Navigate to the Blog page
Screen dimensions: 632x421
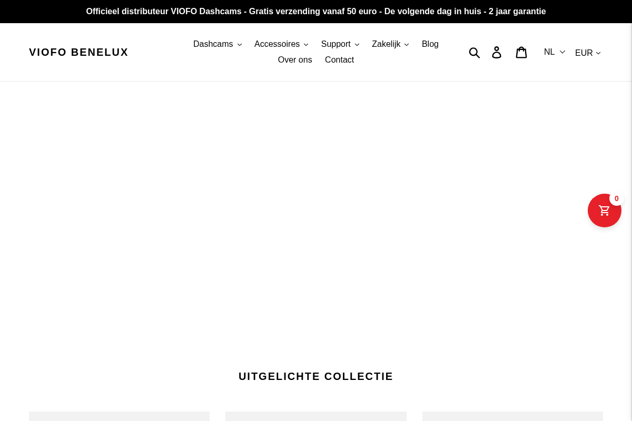pyautogui.click(x=430, y=44)
